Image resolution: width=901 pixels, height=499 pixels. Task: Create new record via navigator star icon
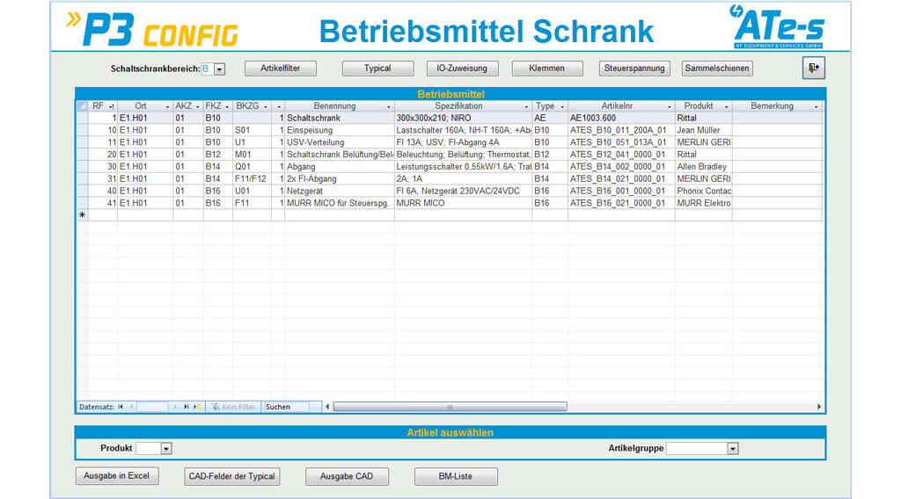pyautogui.click(x=197, y=407)
